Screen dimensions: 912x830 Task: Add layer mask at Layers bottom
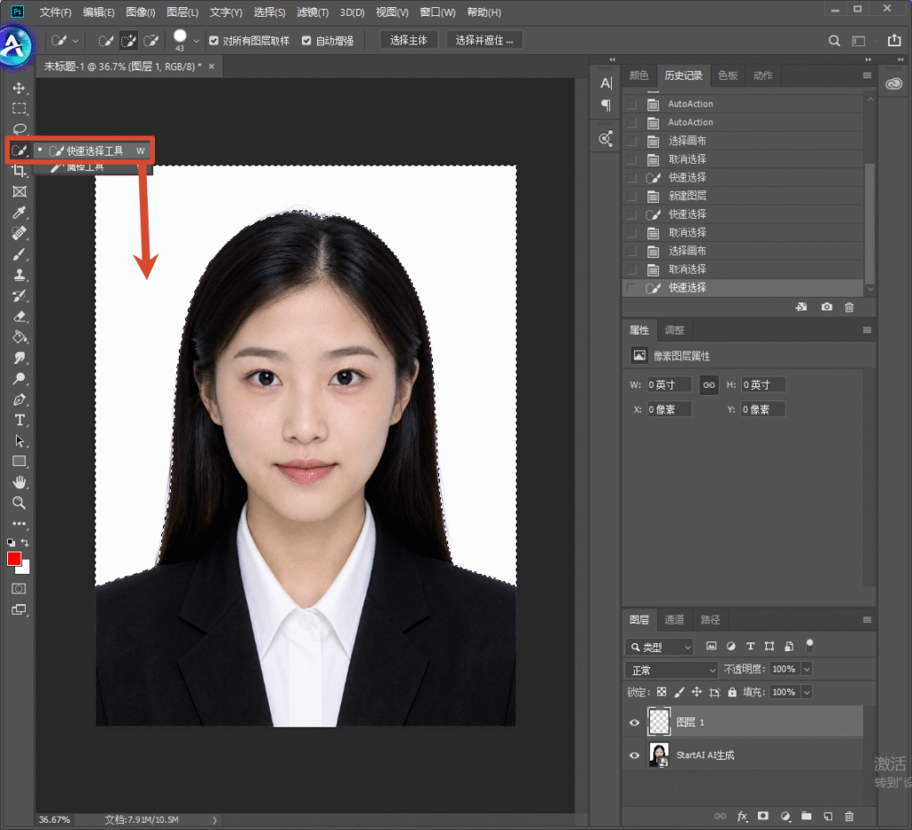(x=763, y=816)
